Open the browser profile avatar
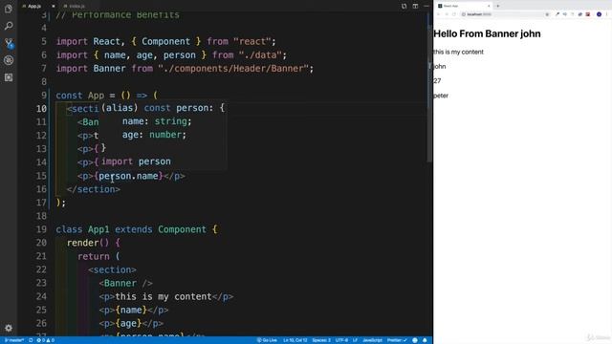The height and width of the screenshot is (344, 612). (600, 14)
